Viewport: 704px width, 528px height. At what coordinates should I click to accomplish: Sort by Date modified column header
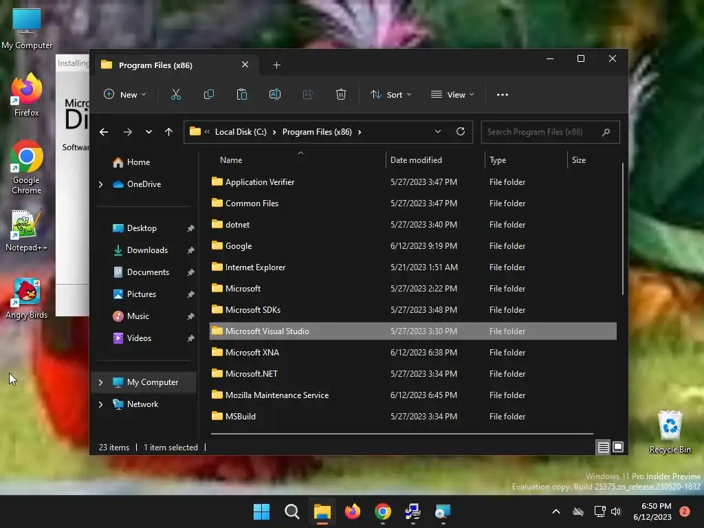click(435, 159)
